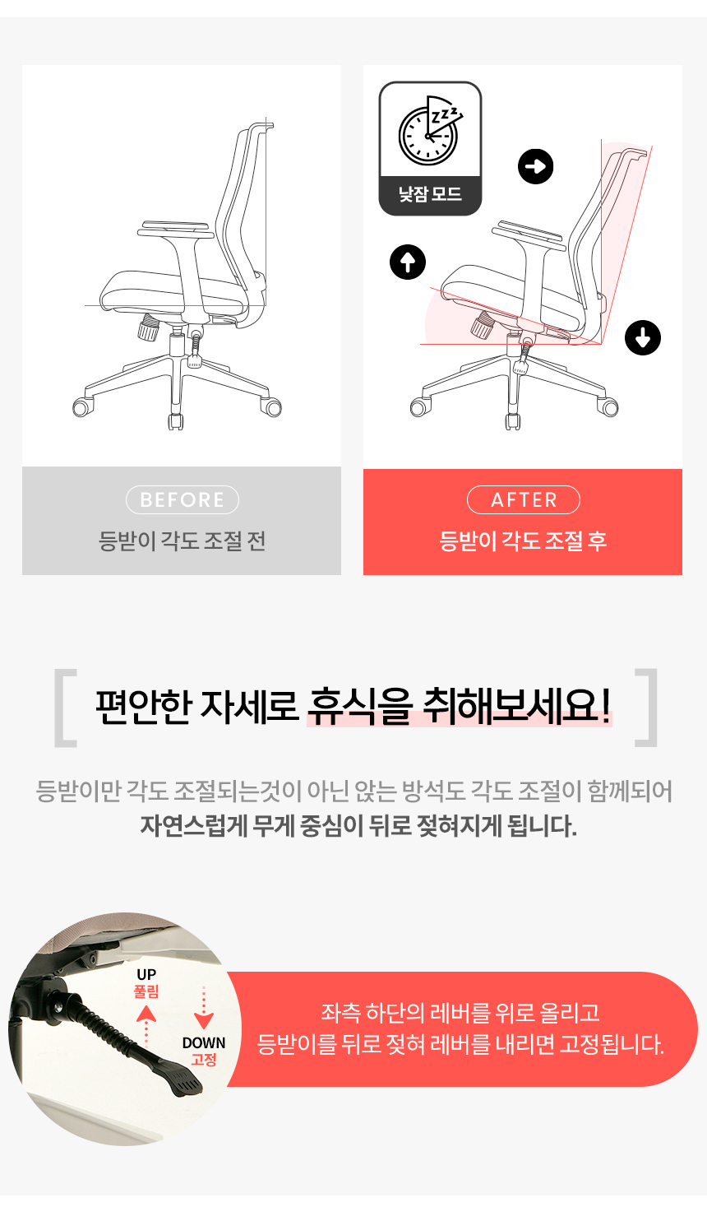This screenshot has height=1207, width=707.
Task: Click the left gray bracket decoration
Action: point(66,708)
